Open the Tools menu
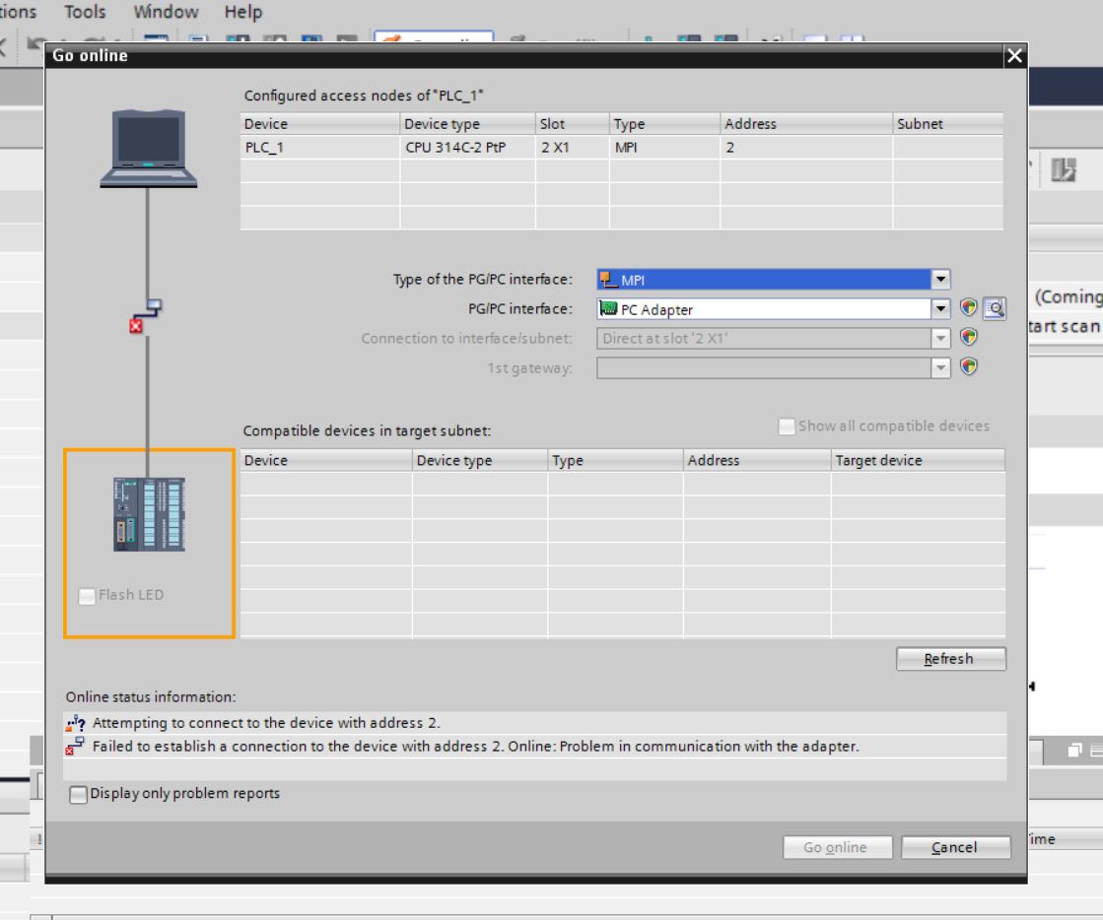The image size is (1103, 920). point(85,12)
